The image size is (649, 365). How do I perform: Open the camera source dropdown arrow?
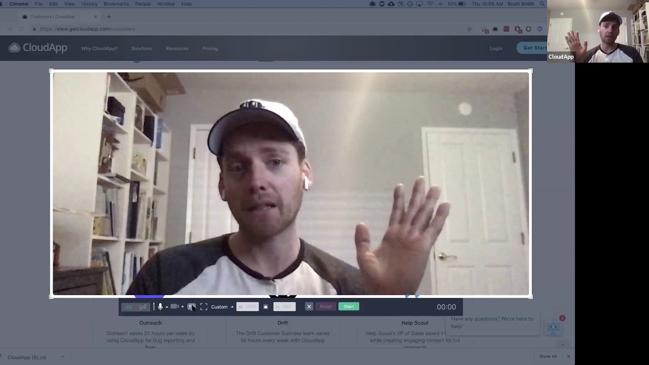pos(183,307)
